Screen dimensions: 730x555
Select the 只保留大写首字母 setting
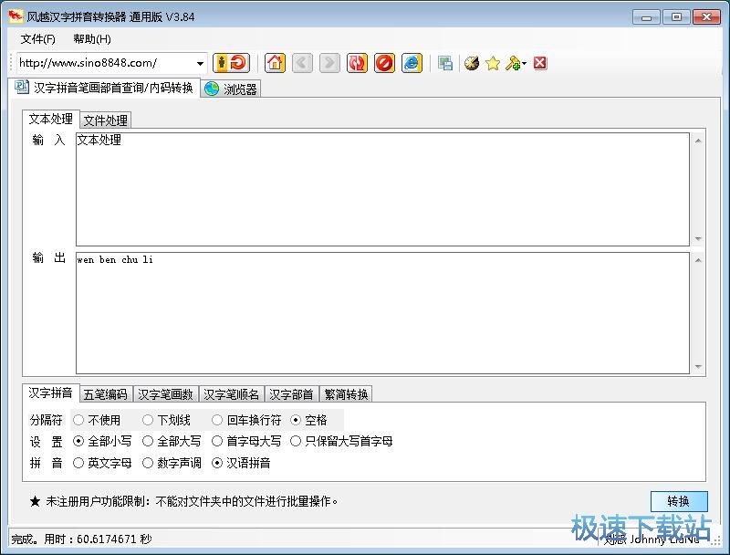pyautogui.click(x=341, y=441)
